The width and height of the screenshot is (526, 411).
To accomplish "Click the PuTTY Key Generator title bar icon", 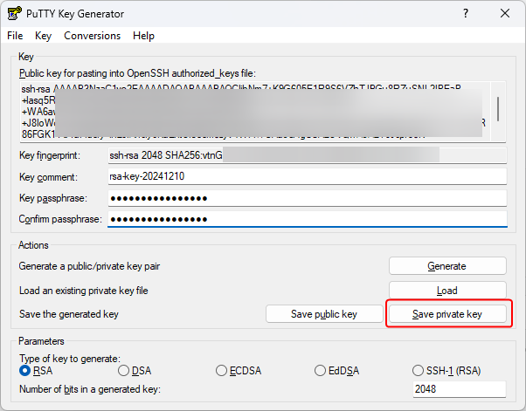I will [x=15, y=14].
